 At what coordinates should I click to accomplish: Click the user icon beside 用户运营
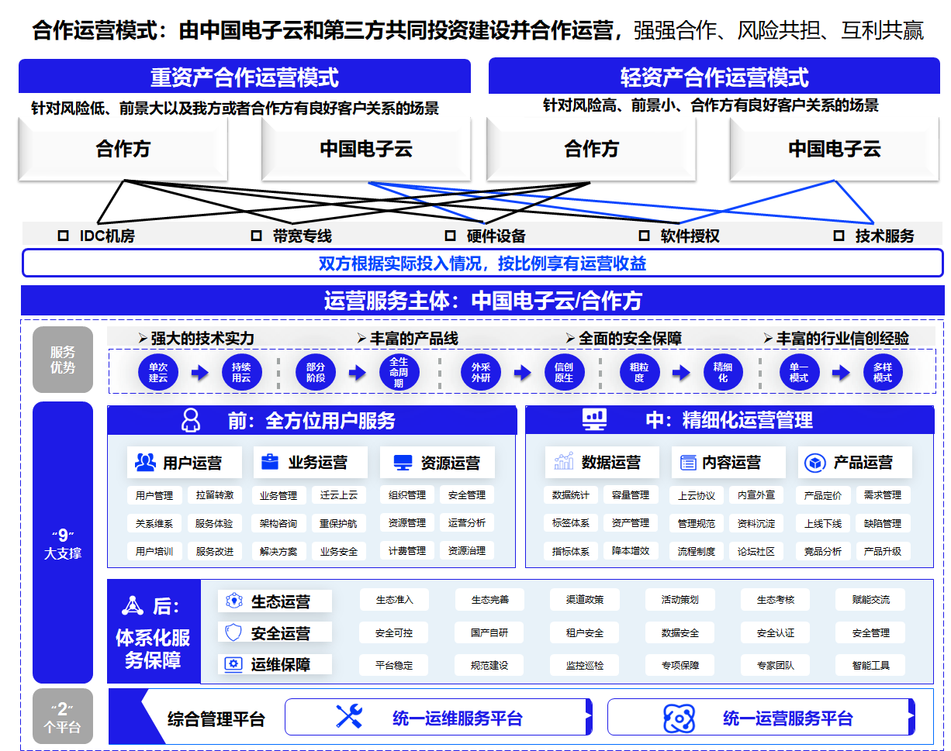145,463
